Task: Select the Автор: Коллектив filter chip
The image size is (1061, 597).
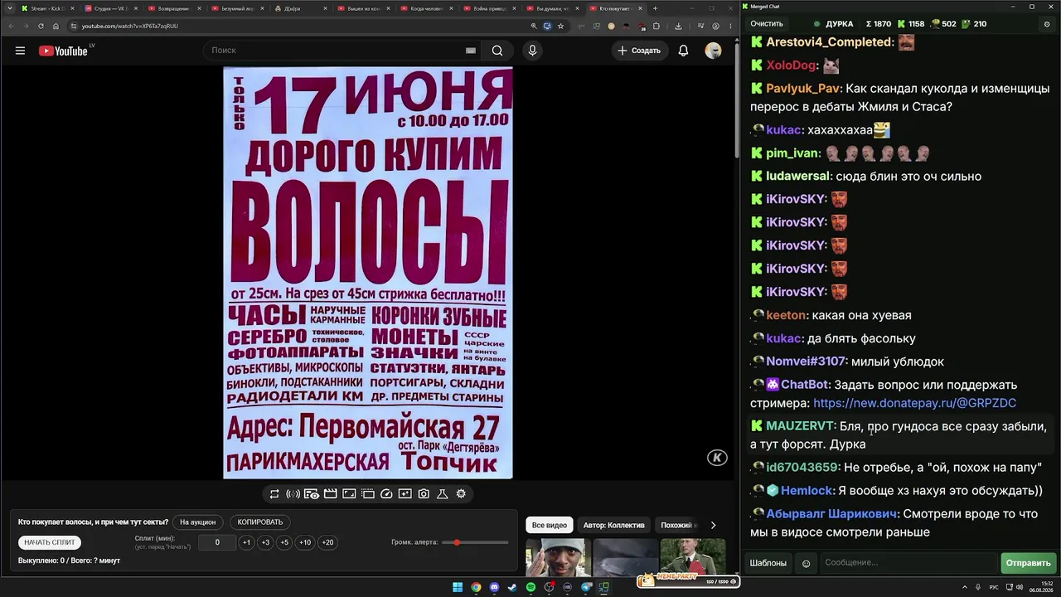Action: 613,525
